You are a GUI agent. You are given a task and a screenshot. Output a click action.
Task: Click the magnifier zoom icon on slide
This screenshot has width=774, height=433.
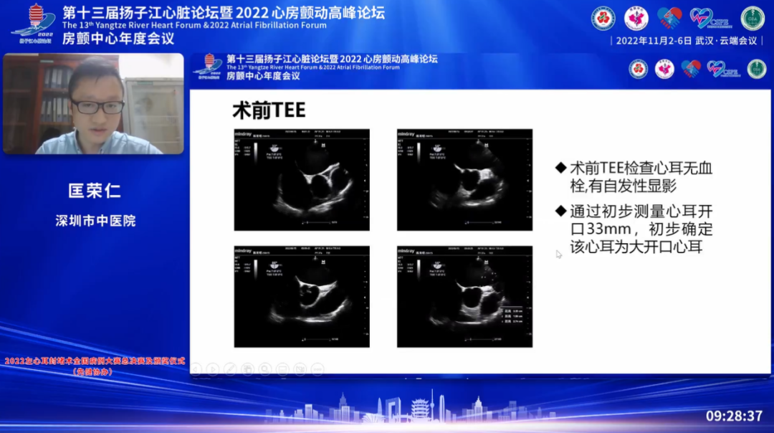click(x=265, y=369)
